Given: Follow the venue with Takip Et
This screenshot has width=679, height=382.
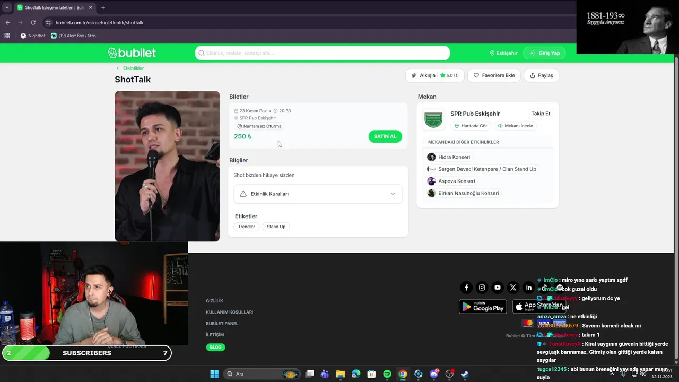Looking at the screenshot, I should 541,114.
